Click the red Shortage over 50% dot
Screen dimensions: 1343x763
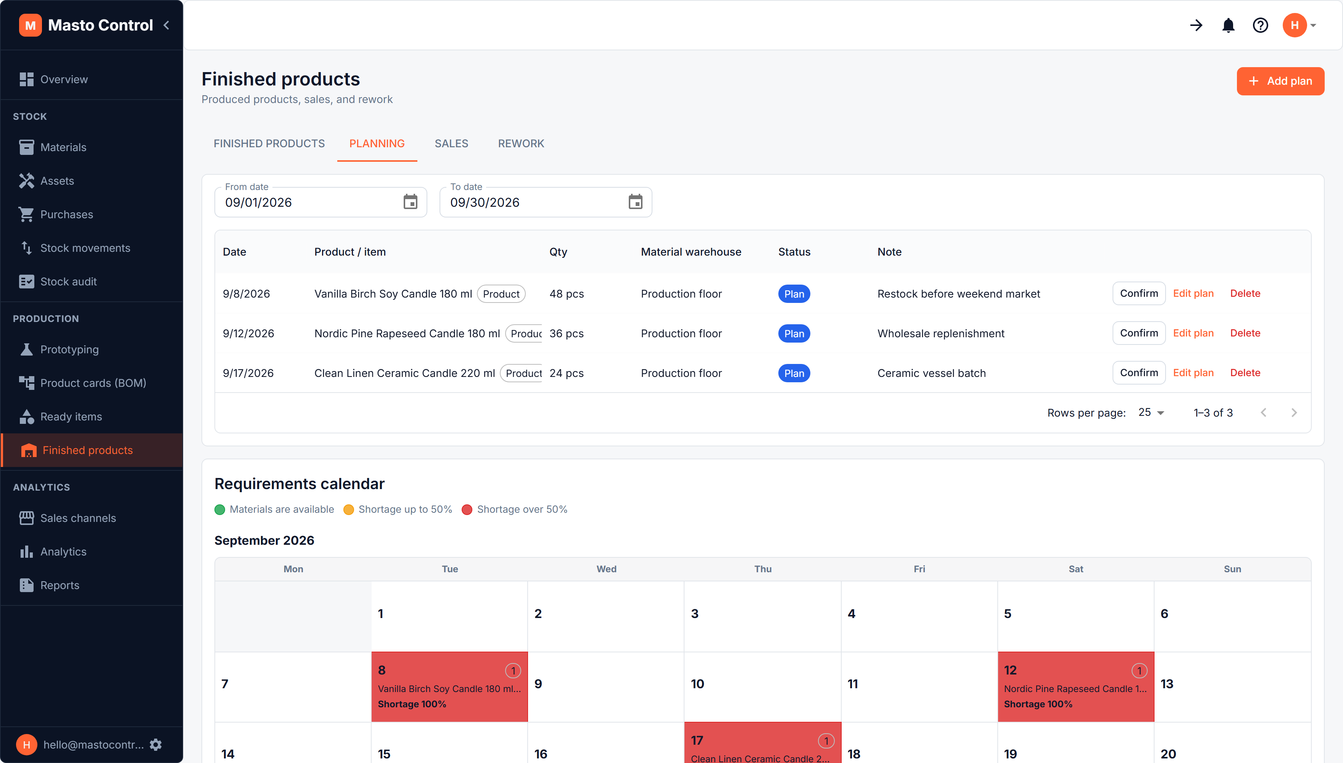click(467, 509)
